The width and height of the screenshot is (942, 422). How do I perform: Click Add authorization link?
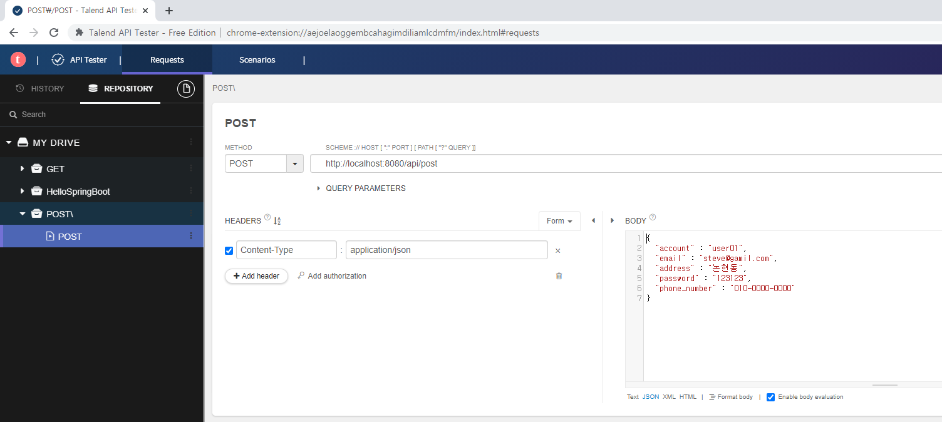click(x=332, y=276)
